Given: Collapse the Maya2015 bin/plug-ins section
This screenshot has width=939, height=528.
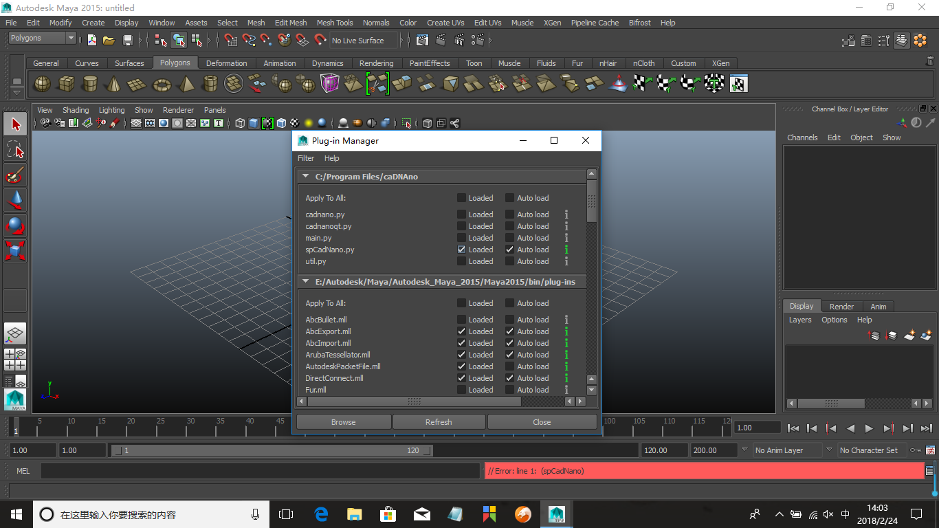Looking at the screenshot, I should (306, 282).
